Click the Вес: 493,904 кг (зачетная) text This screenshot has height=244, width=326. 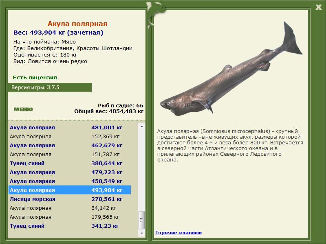coord(58,33)
